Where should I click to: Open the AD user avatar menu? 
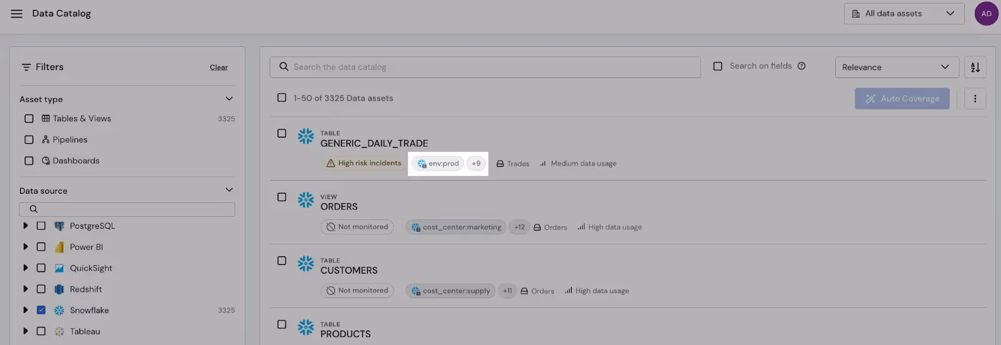986,14
